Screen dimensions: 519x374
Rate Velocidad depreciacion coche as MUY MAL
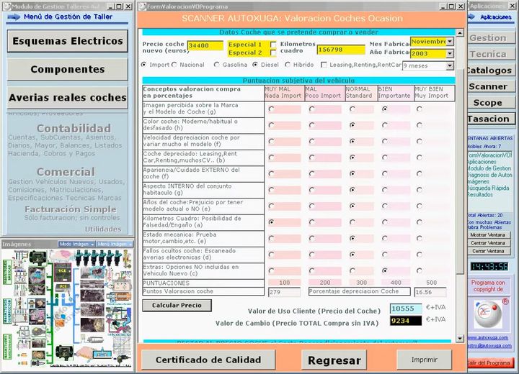click(272, 141)
